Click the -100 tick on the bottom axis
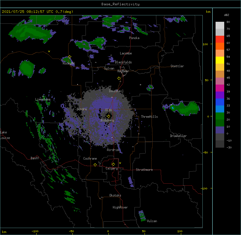Screen dimensions: 241x235 [35, 231]
